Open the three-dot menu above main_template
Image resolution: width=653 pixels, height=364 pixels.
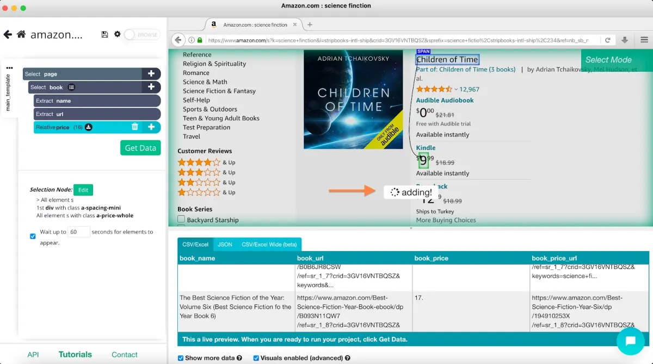pyautogui.click(x=9, y=68)
